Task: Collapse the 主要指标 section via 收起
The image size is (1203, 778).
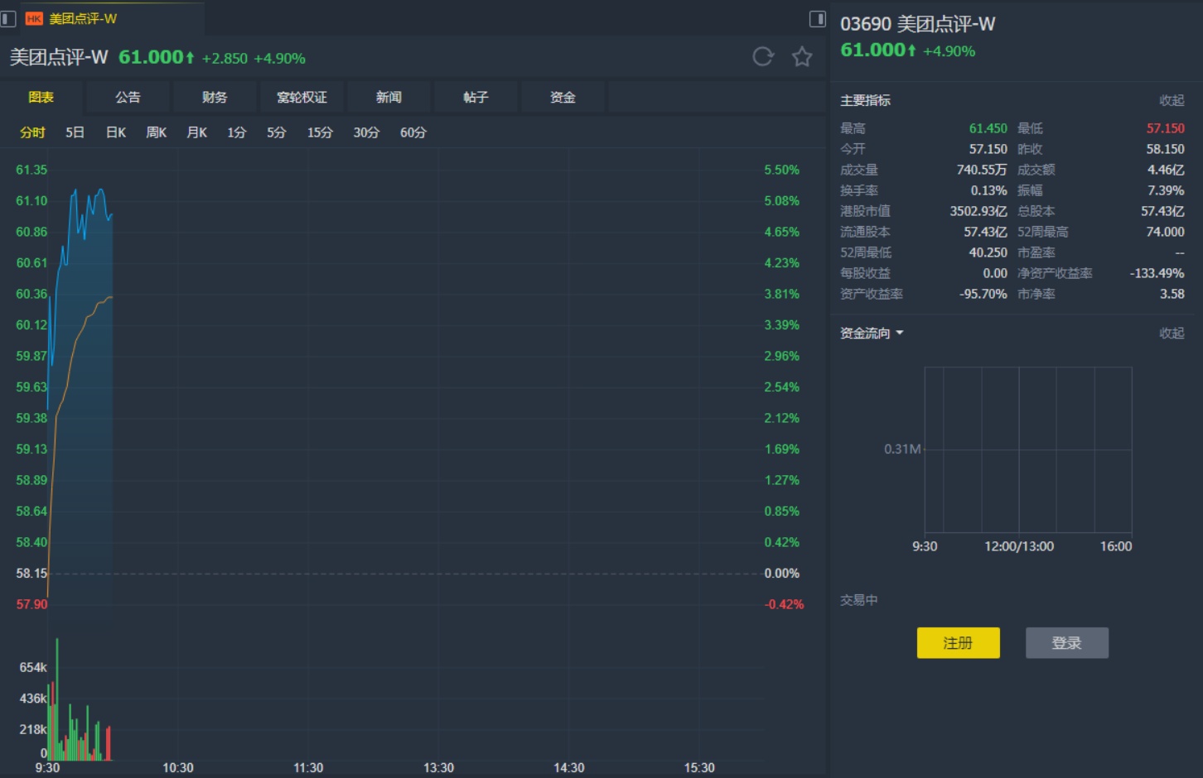Action: [x=1172, y=100]
